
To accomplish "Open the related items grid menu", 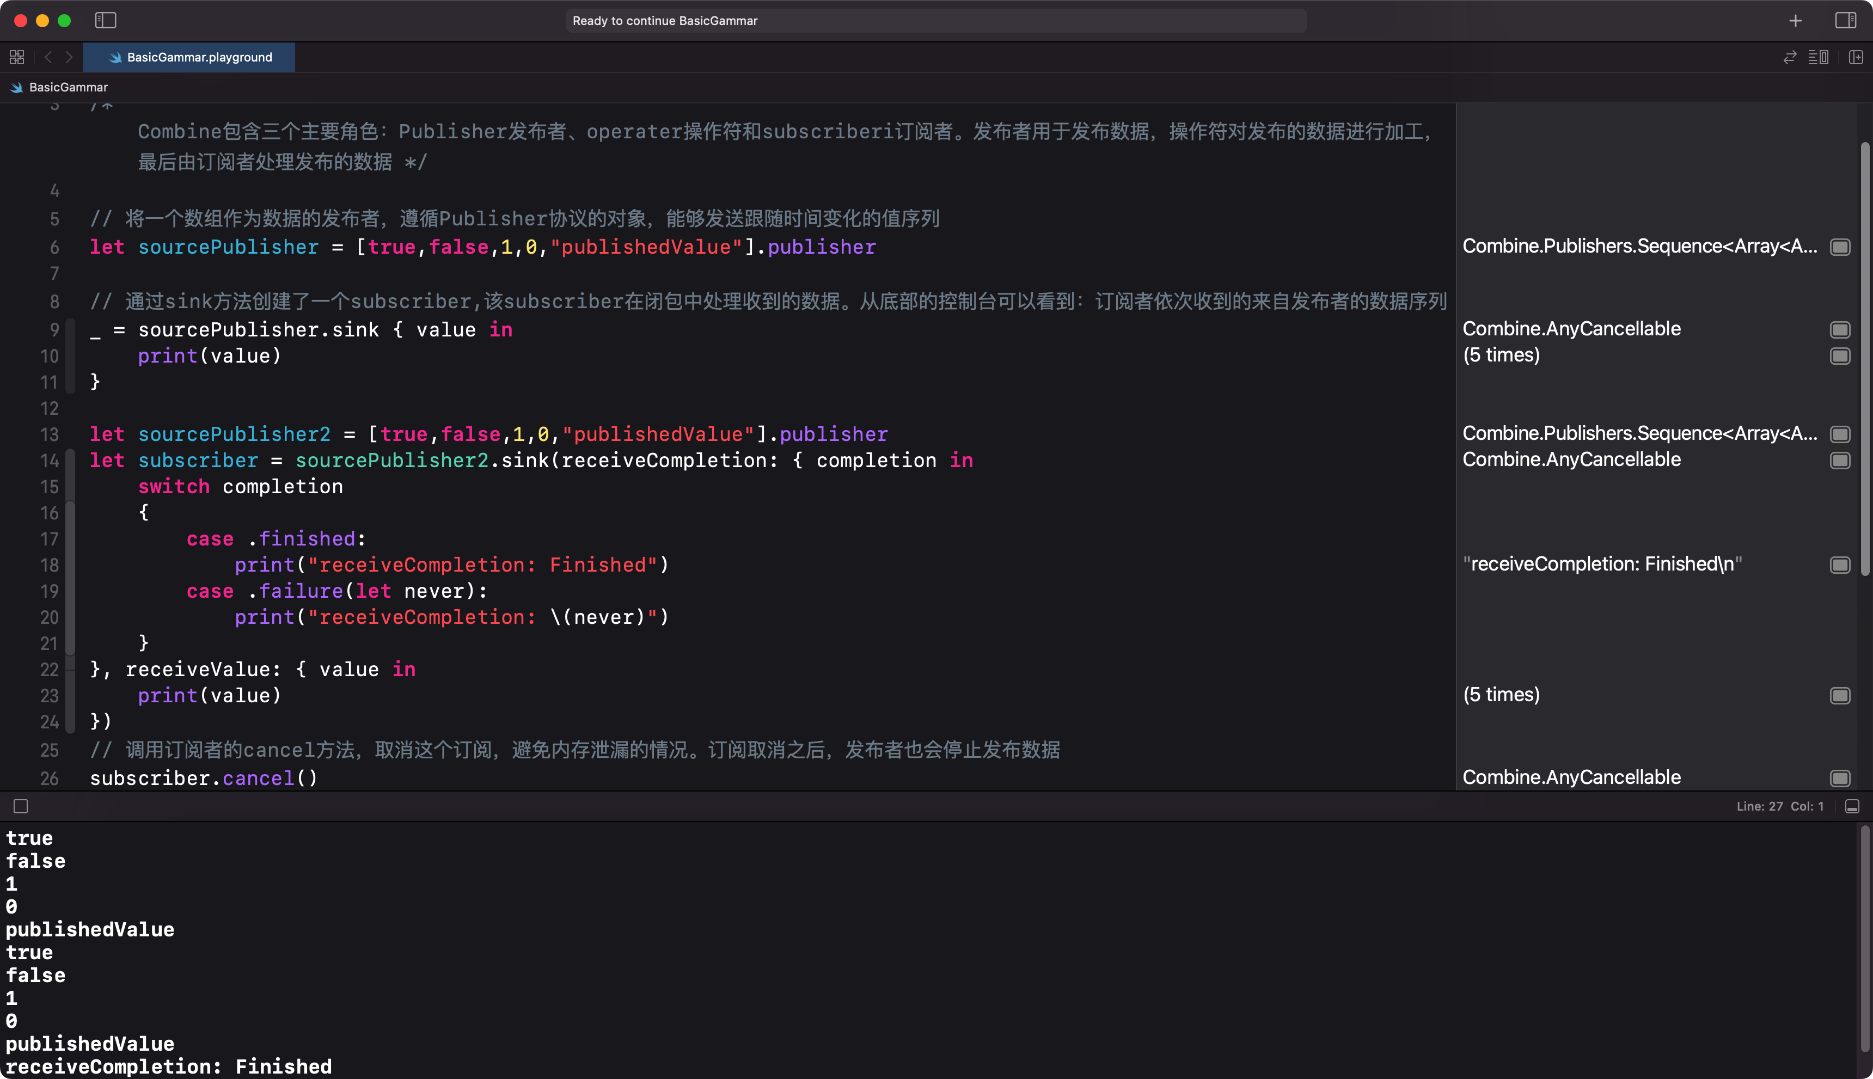I will [17, 57].
